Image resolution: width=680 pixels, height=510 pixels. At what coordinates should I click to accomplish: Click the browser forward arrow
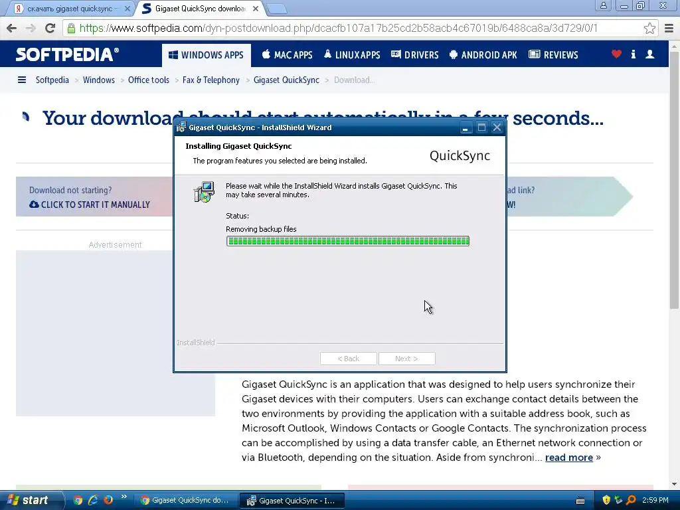[x=31, y=28]
